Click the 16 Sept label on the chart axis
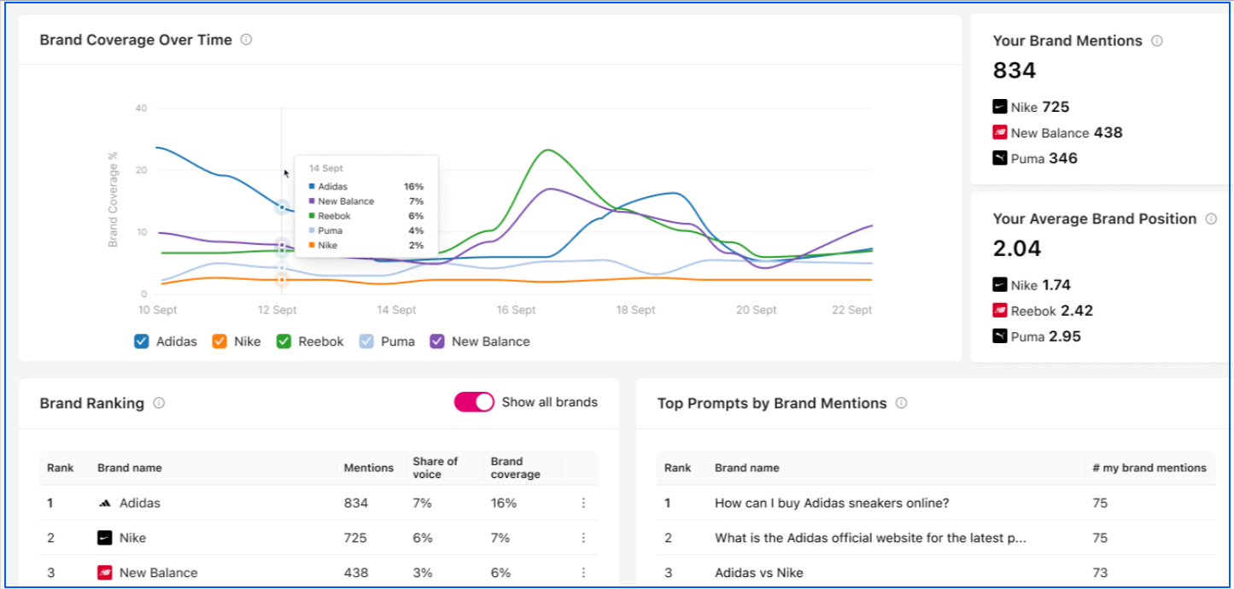 click(516, 310)
